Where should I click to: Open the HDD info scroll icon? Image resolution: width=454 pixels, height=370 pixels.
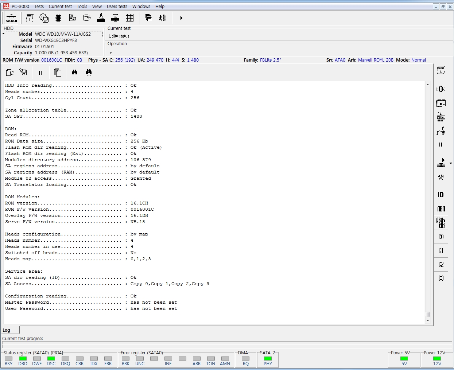pyautogui.click(x=30, y=18)
